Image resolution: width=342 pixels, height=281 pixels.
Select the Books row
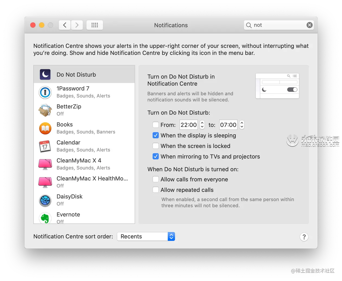point(84,128)
